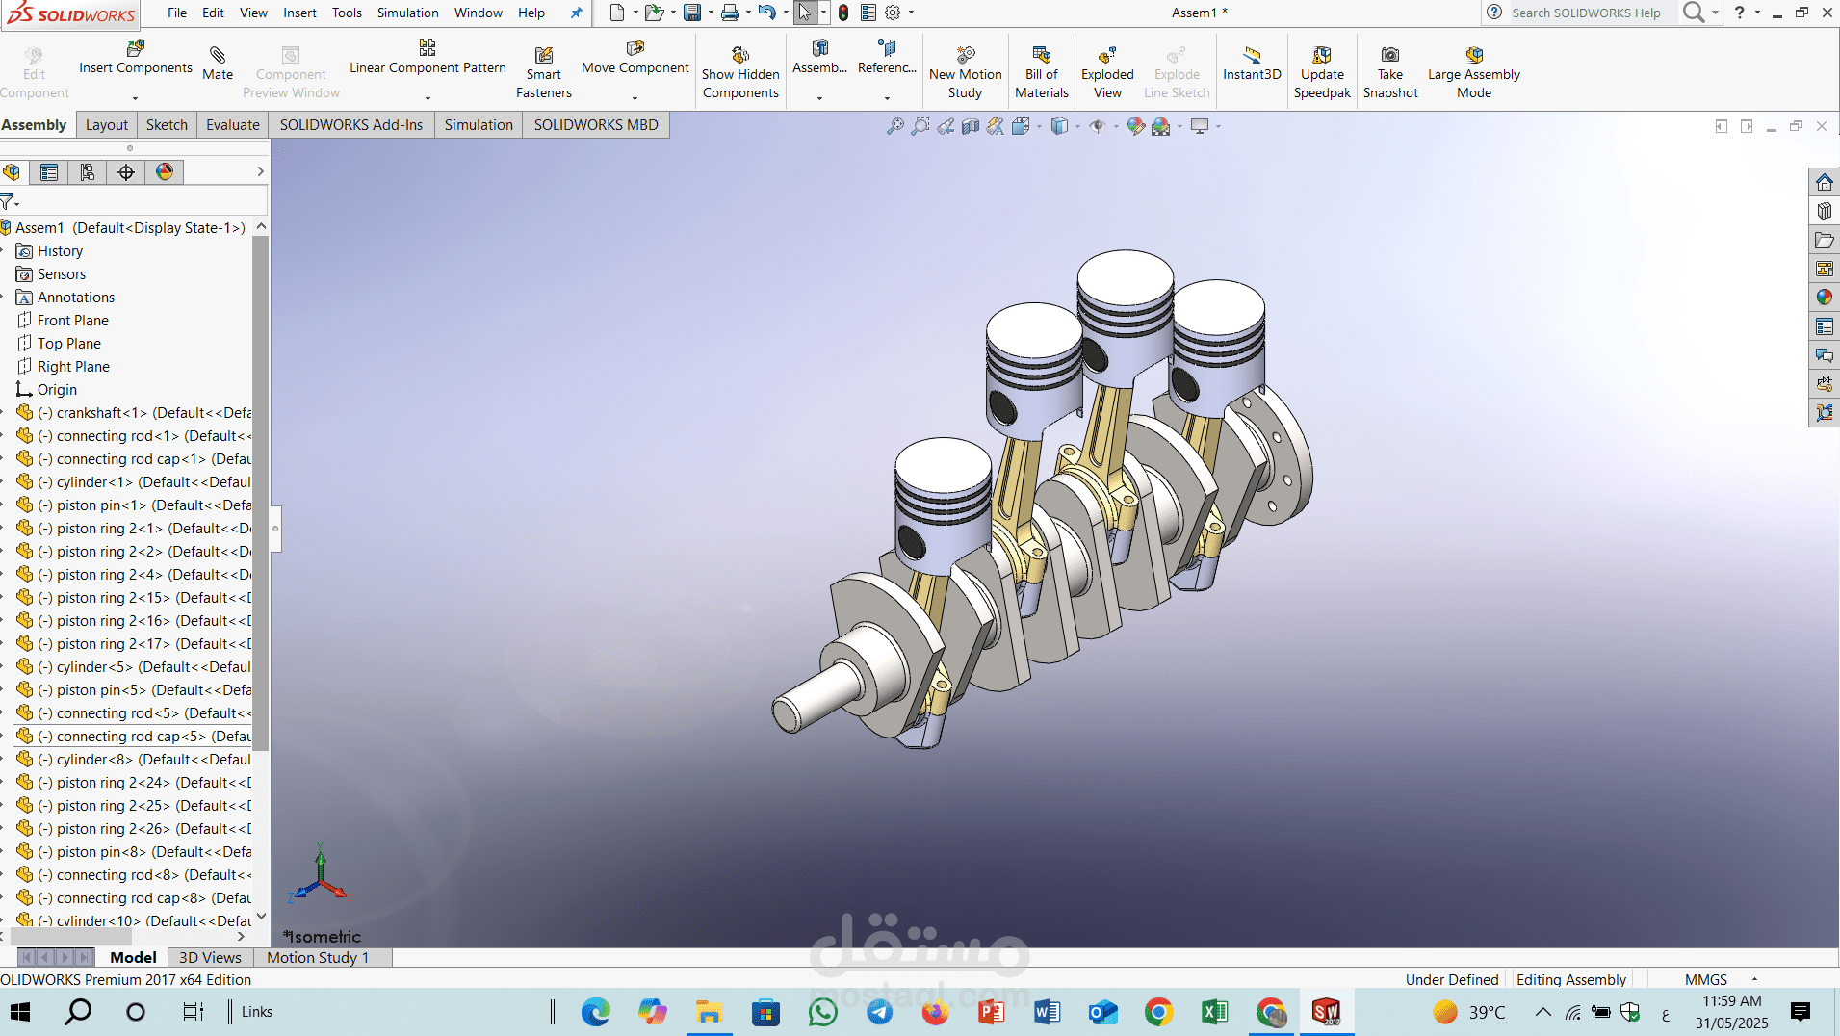Open Appearances tab in task pane
The image size is (1840, 1036).
pos(1824,298)
